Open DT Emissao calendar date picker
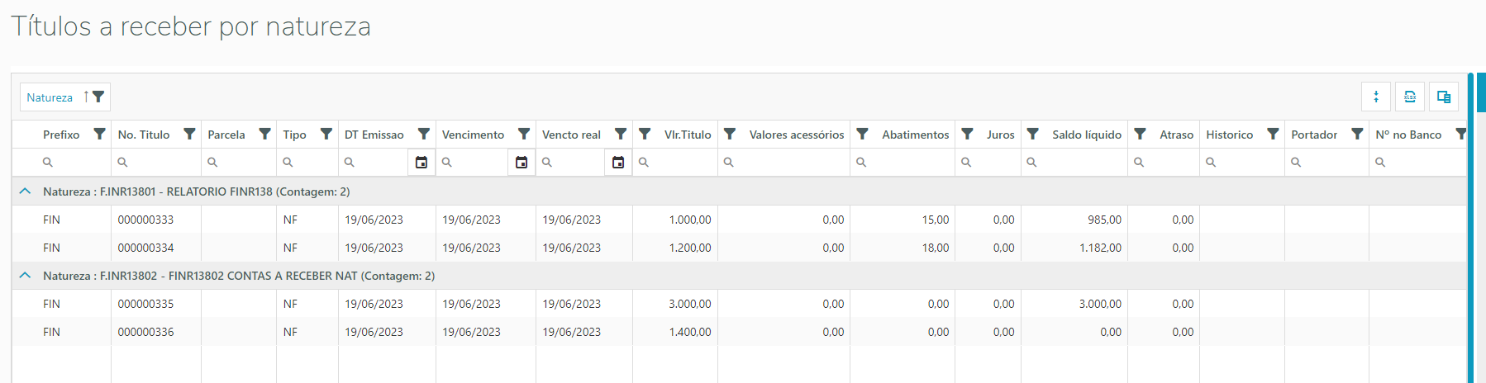Image resolution: width=1486 pixels, height=383 pixels. (421, 163)
